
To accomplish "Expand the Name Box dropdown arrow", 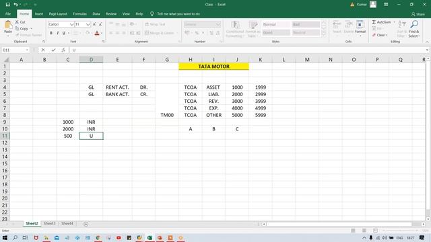I will click(x=27, y=50).
